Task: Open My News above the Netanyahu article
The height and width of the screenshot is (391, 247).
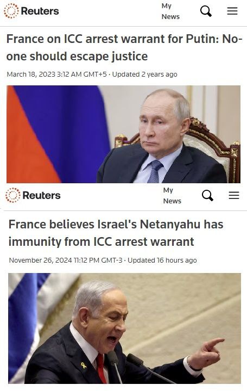Action: tap(172, 196)
